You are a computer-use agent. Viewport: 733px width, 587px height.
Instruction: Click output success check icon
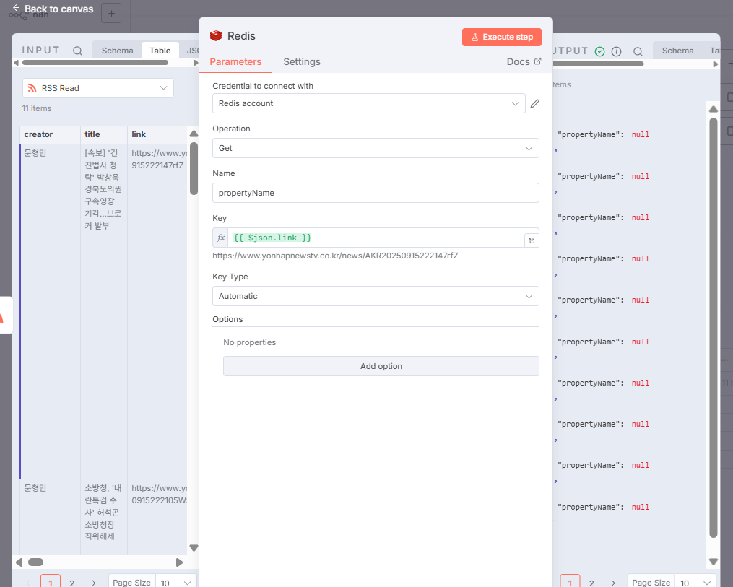point(600,51)
